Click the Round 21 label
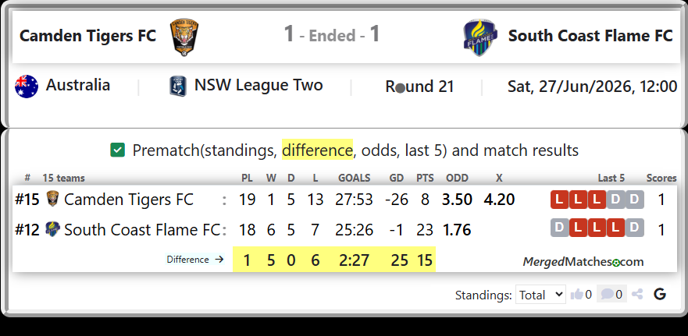Viewport: 688px width, 336px height. coord(419,87)
